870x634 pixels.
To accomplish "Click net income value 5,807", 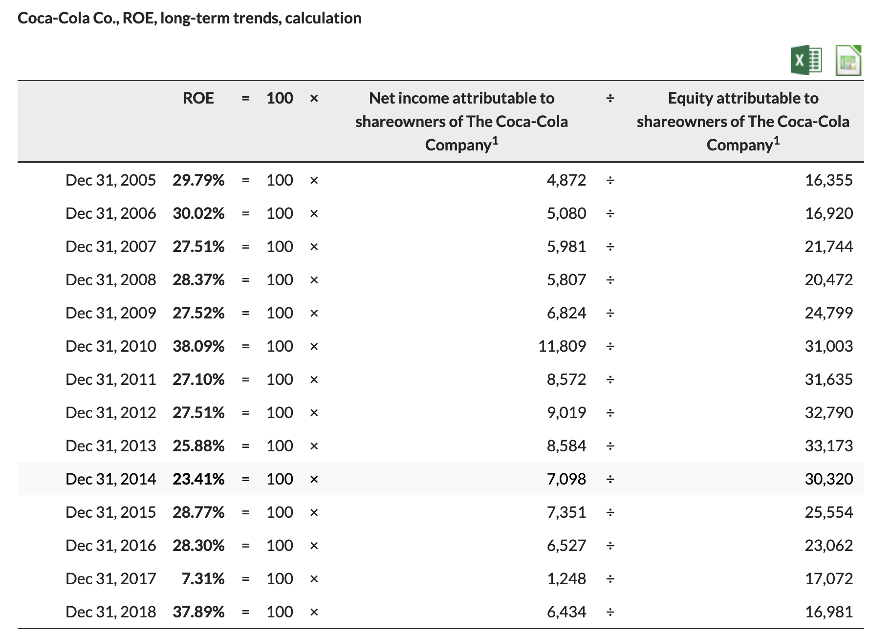I will (566, 280).
